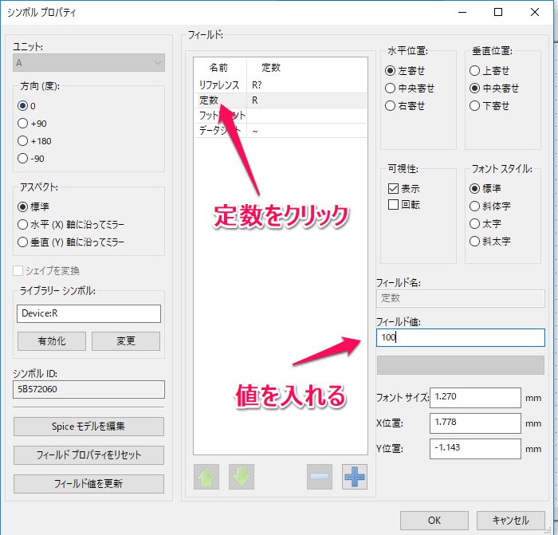558x535 pixels.
Task: Click the フィールド値 input box
Action: [459, 337]
